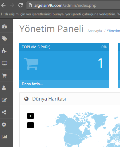Viewport: 120px width, 147px height.
Task: Click the Anasayfa breadcrumb link
Action: coord(95,31)
